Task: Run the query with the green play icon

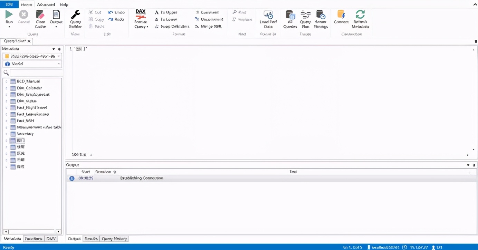Action: coord(9,19)
